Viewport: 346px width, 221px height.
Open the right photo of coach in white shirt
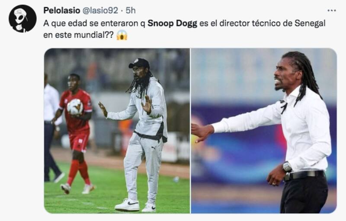(x=264, y=131)
